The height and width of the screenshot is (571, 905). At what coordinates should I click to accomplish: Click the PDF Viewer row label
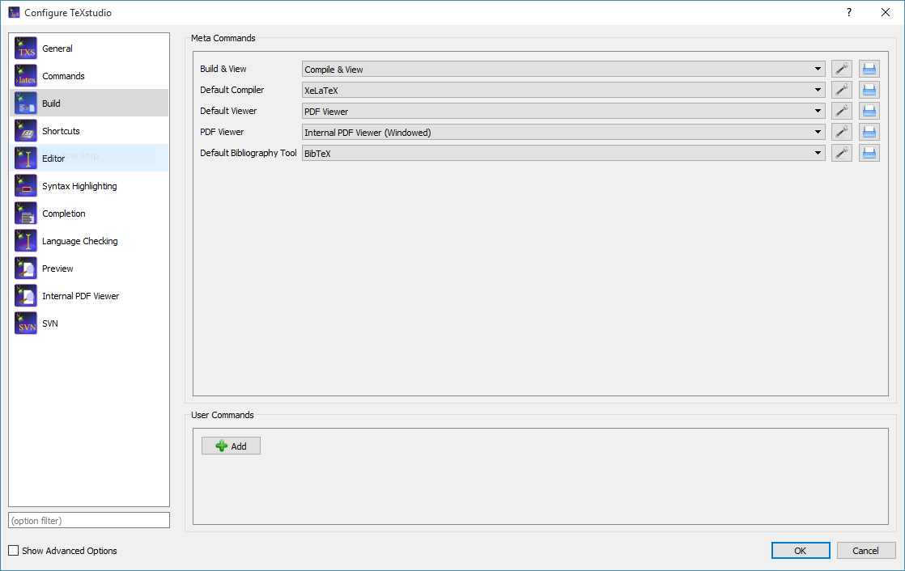click(223, 132)
